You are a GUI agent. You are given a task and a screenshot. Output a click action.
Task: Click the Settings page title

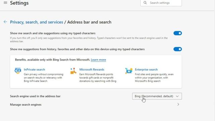tap(19, 3)
